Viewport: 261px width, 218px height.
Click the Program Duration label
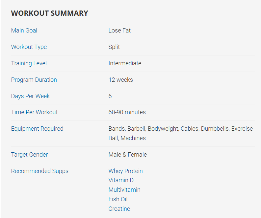[x=34, y=80]
